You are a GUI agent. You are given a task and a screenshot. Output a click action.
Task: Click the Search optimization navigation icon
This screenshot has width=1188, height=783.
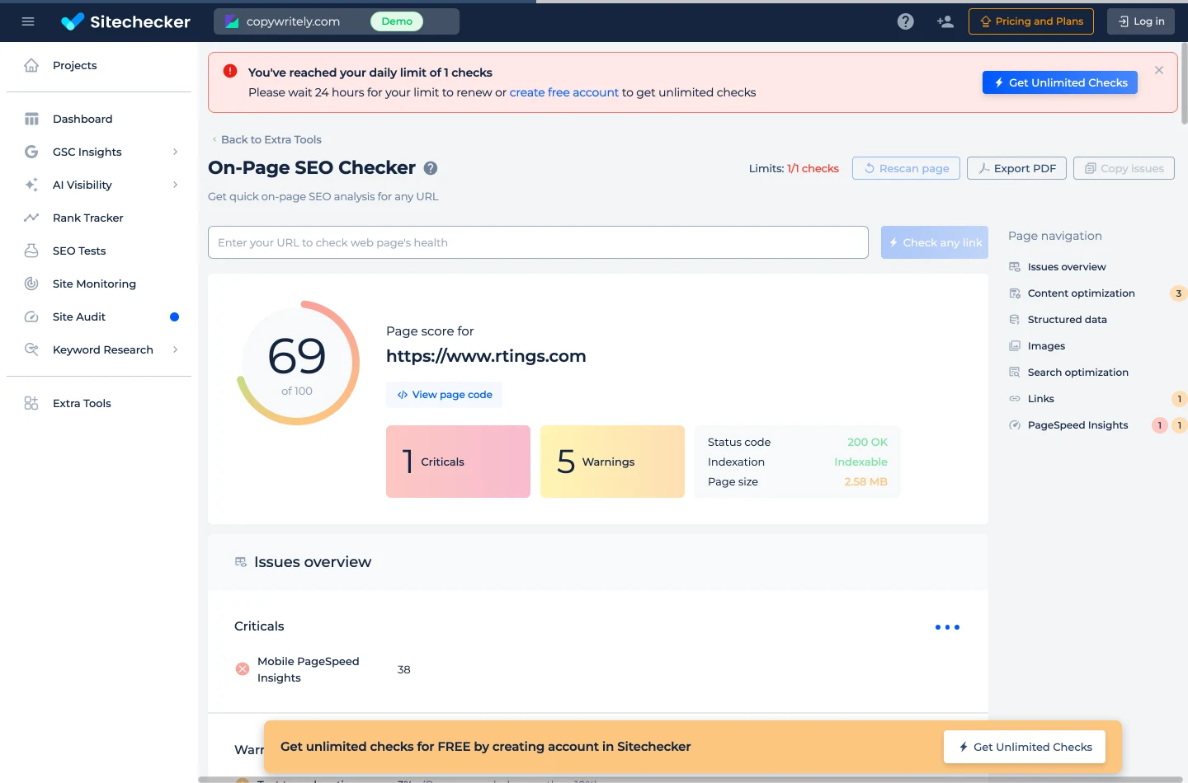coord(1015,373)
